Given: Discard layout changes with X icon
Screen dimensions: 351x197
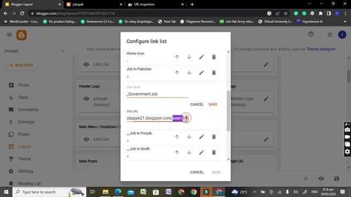Looking at the screenshot, I should (305, 179).
